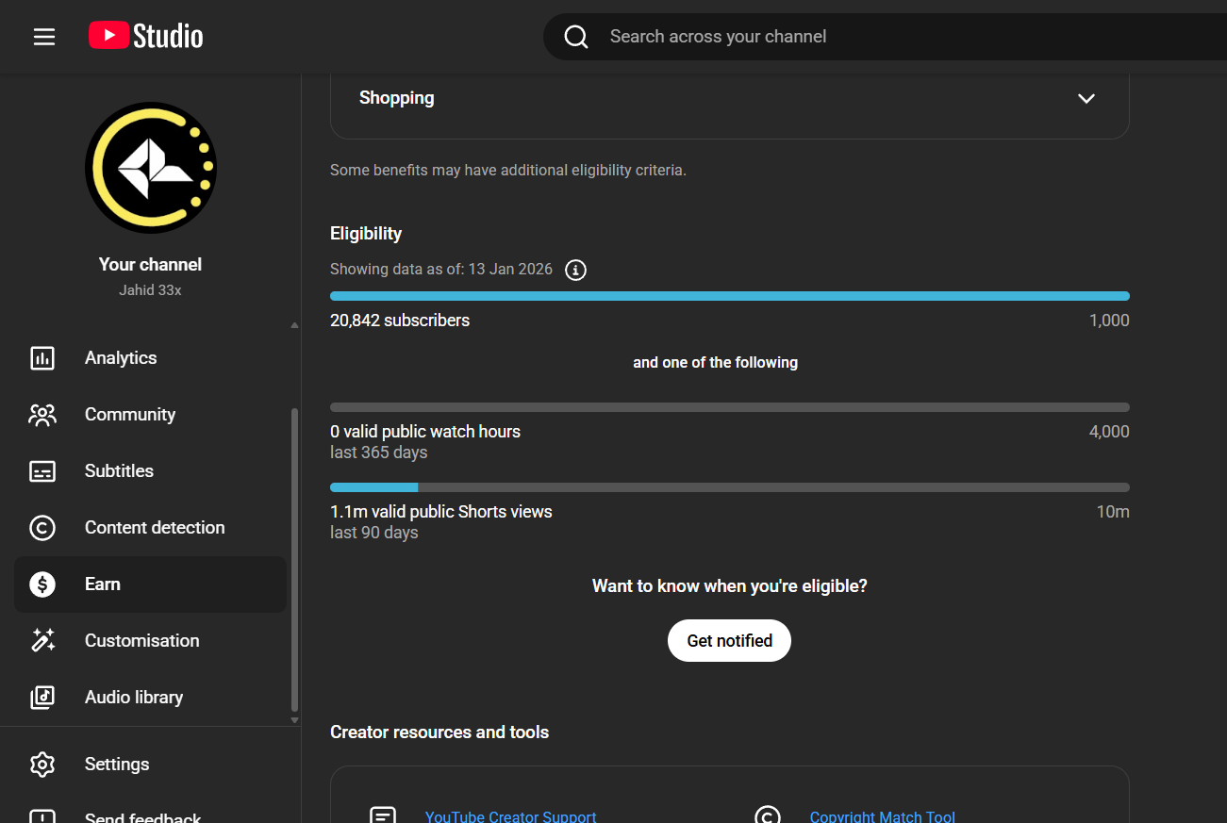Screen dimensions: 1227x823
Task: Expand the Shopping section chevron
Action: pyautogui.click(x=1086, y=99)
